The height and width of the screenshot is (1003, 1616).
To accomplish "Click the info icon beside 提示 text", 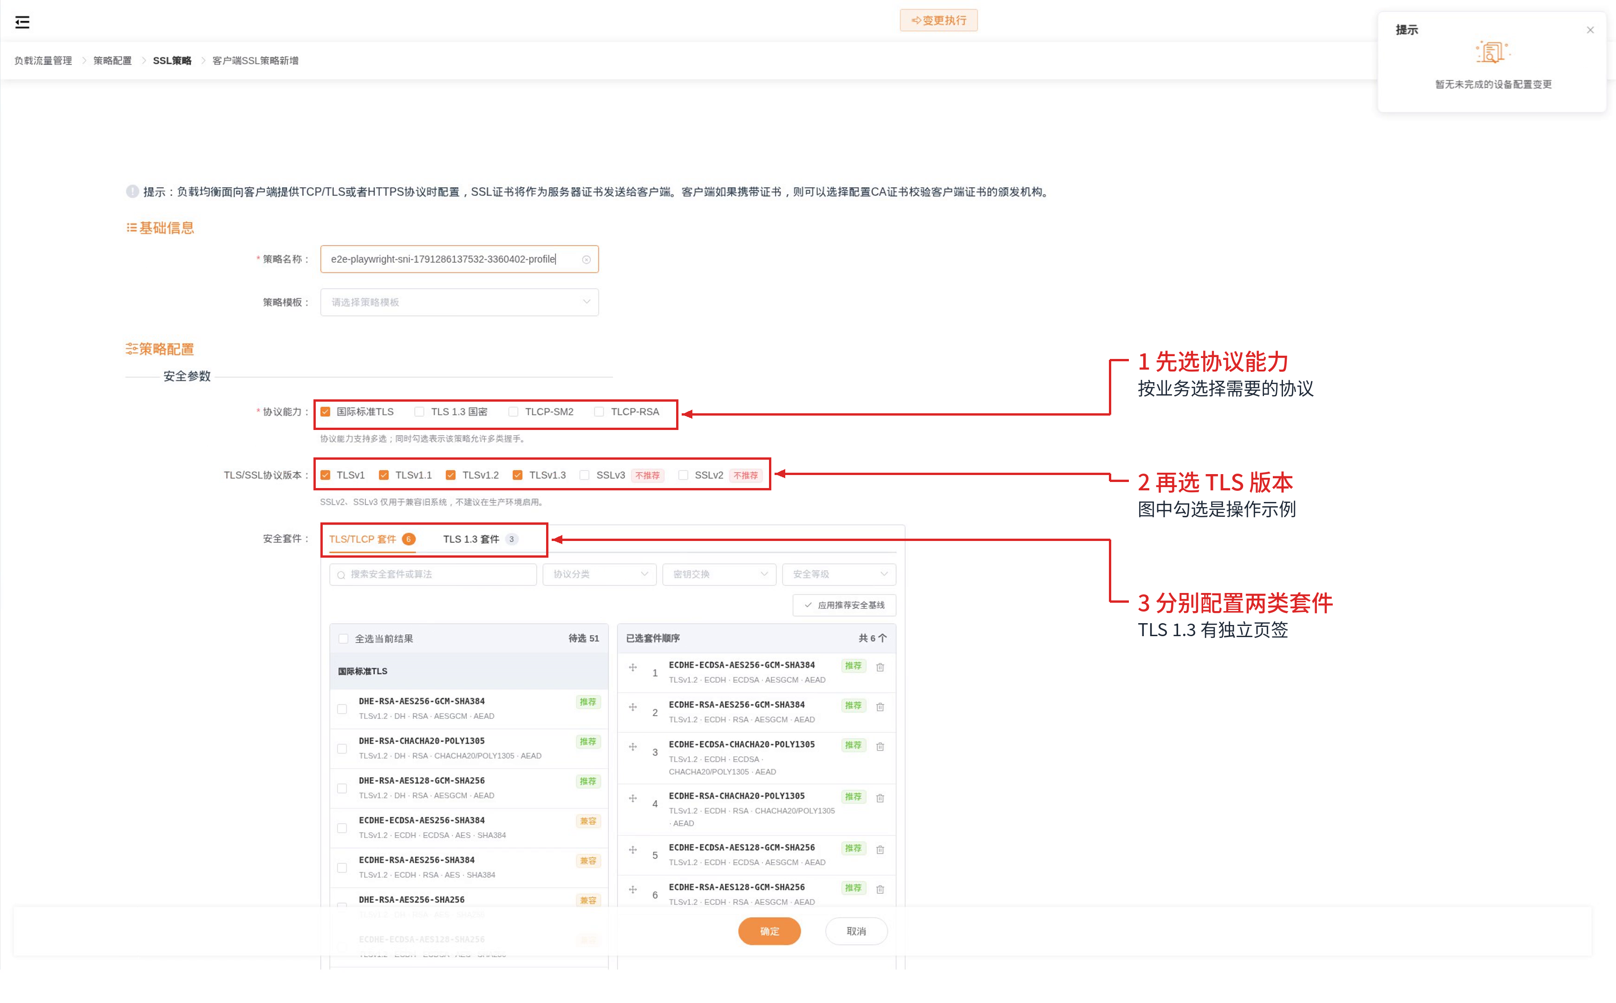I will (132, 192).
